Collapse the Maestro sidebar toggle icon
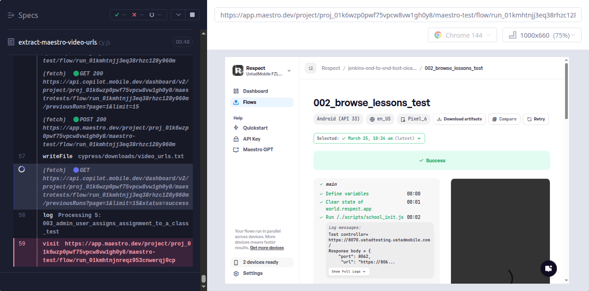The image size is (589, 291). (x=311, y=68)
